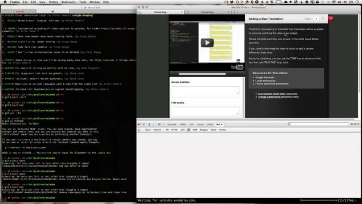The width and height of the screenshot is (362, 204).
Task: Click the Twitter bird icon in menu bar
Action: coord(231,2)
